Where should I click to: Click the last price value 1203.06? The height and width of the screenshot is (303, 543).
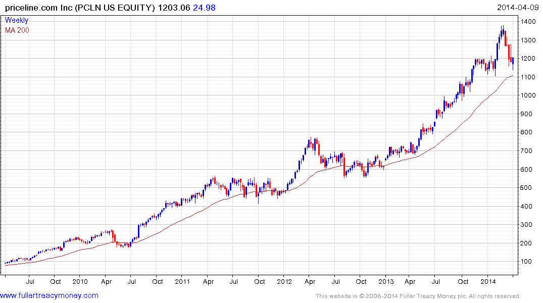(174, 8)
